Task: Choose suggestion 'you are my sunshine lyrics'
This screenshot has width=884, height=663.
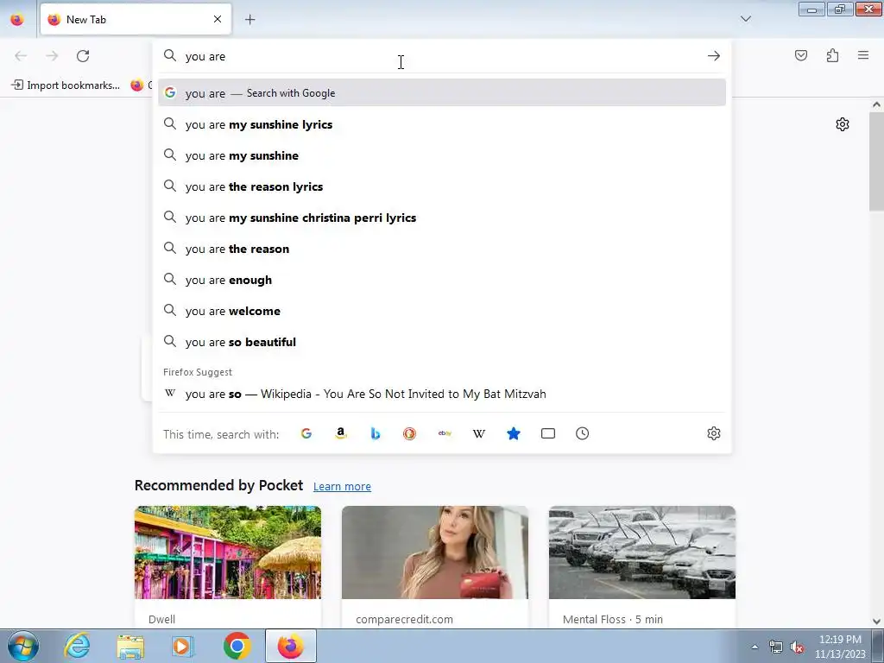Action: pyautogui.click(x=442, y=124)
